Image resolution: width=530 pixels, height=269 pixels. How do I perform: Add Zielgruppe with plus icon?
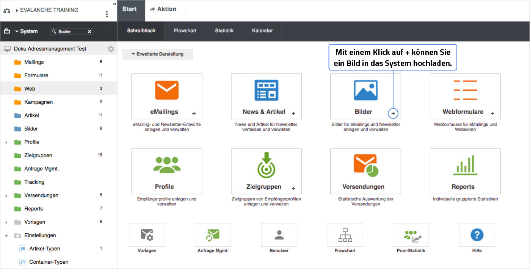293,188
